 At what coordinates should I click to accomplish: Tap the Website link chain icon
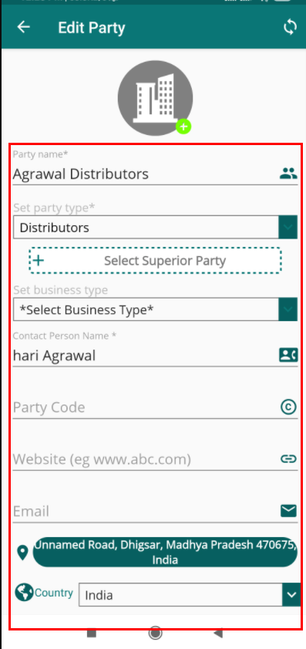point(288,458)
